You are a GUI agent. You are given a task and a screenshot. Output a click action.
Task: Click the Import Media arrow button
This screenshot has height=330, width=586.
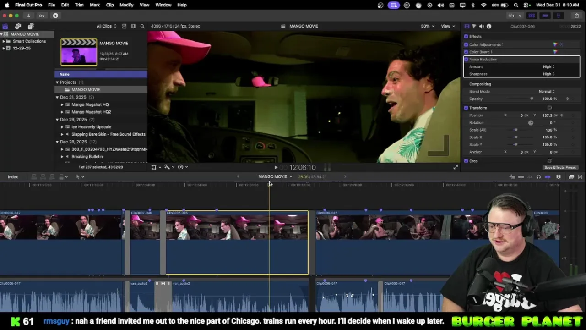[28, 16]
